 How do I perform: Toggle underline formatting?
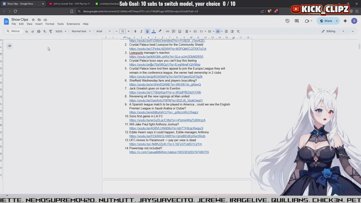[x=147, y=31]
